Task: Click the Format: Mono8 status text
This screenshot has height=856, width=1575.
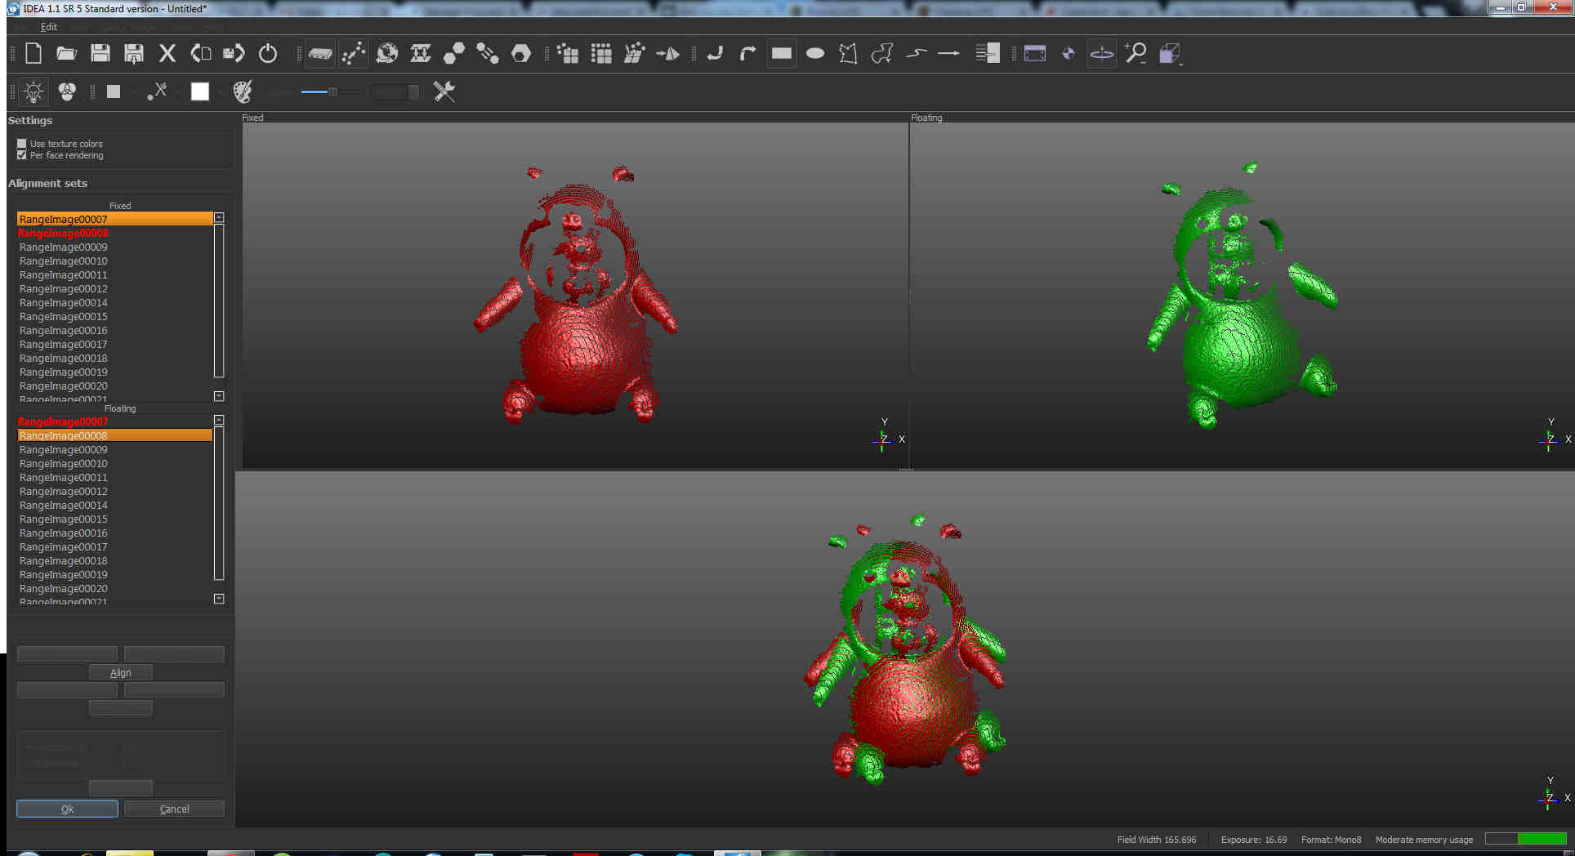Action: click(1332, 840)
